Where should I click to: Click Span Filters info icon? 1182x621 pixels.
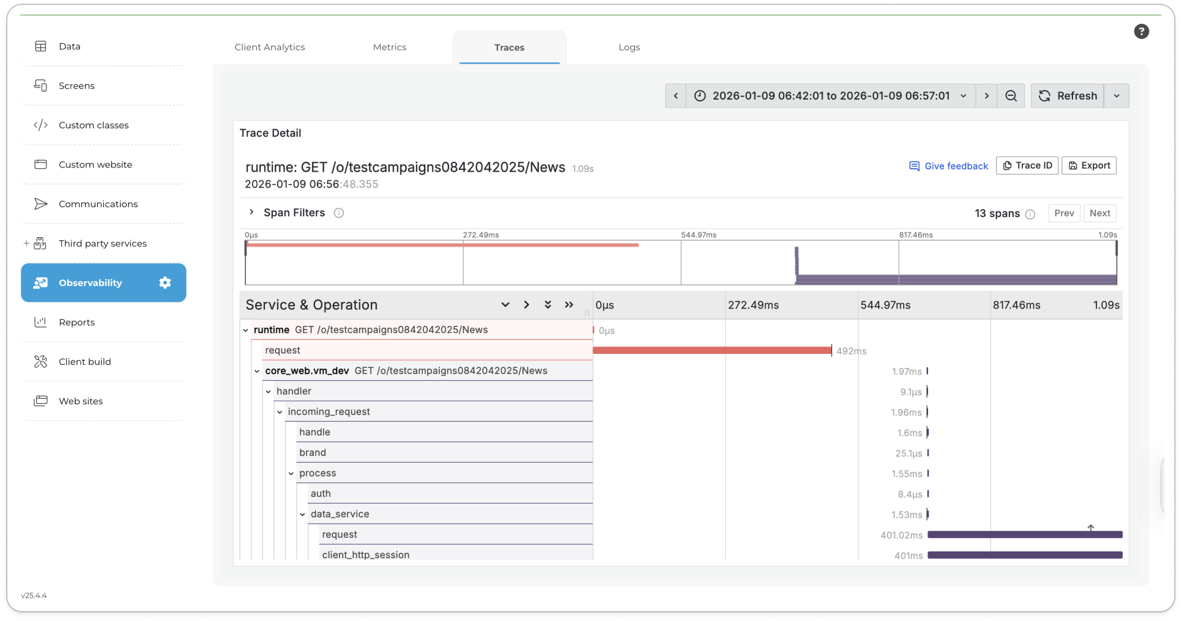click(x=339, y=213)
